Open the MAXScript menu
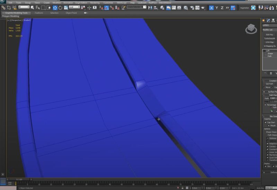The height and width of the screenshot is (190, 277). [x=122, y=3]
